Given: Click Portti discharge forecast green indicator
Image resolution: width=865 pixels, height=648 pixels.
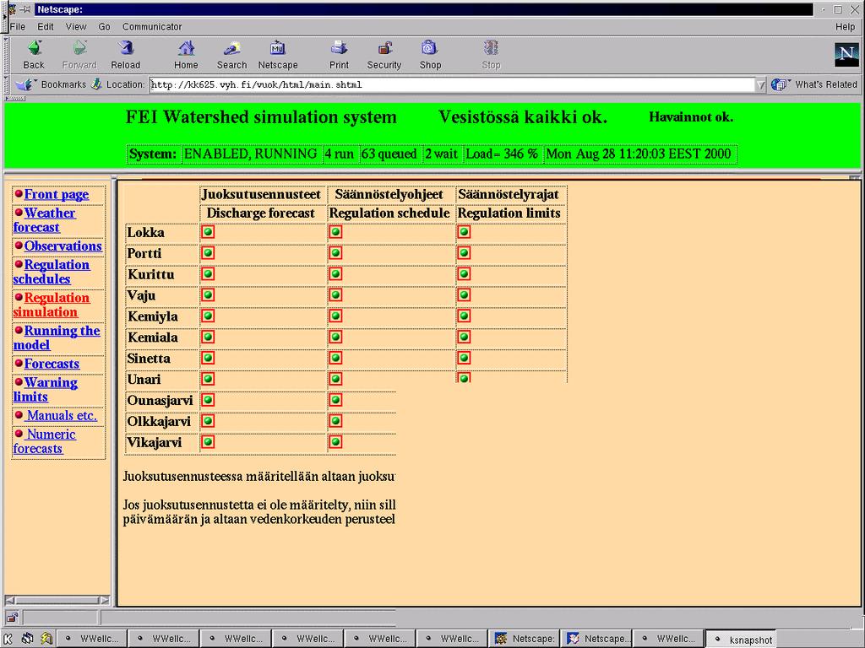Looking at the screenshot, I should point(208,253).
